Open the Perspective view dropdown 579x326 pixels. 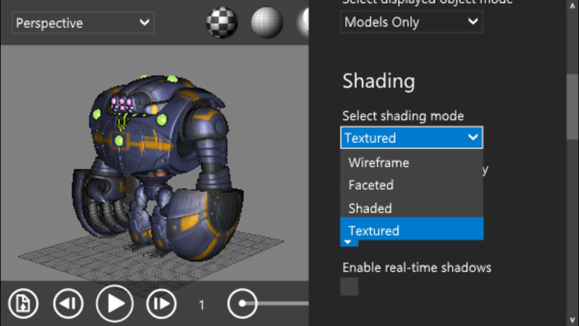(x=83, y=23)
